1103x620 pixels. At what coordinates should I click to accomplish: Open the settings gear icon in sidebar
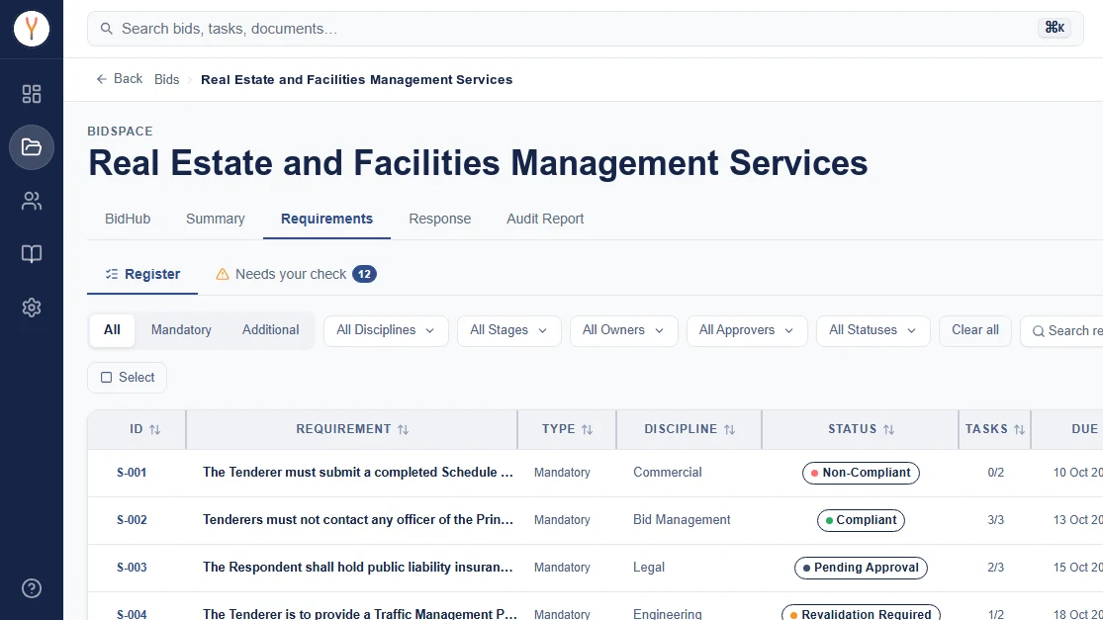tap(32, 308)
